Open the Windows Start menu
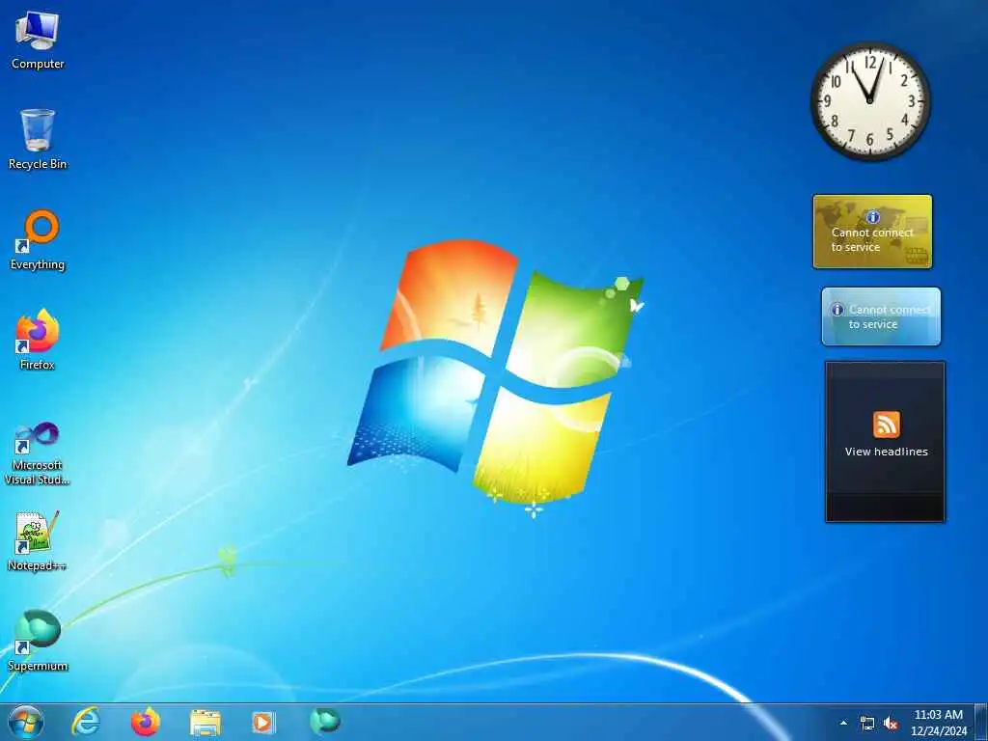 click(26, 722)
